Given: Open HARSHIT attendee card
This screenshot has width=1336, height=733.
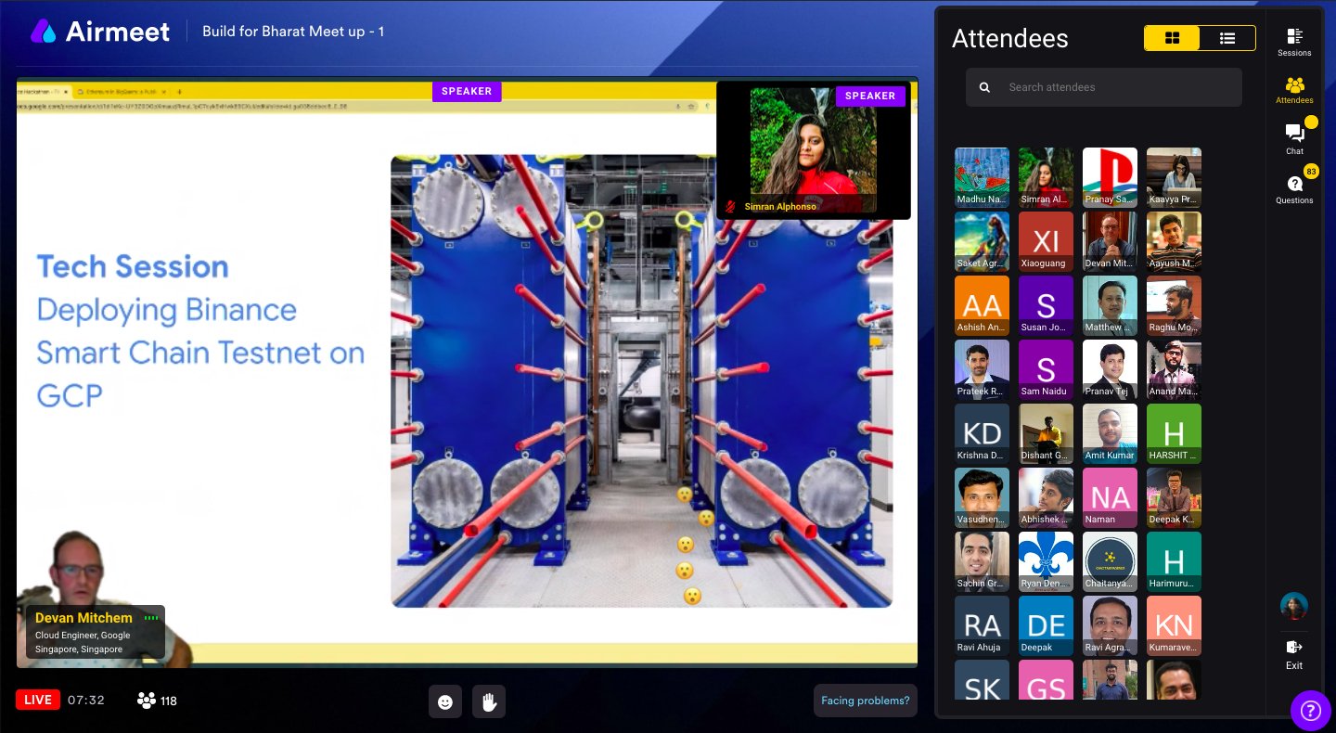Looking at the screenshot, I should [x=1174, y=433].
